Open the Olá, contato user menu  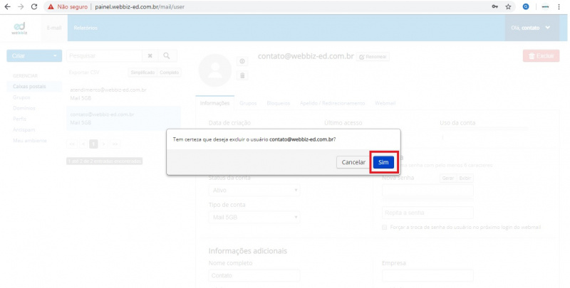click(530, 27)
